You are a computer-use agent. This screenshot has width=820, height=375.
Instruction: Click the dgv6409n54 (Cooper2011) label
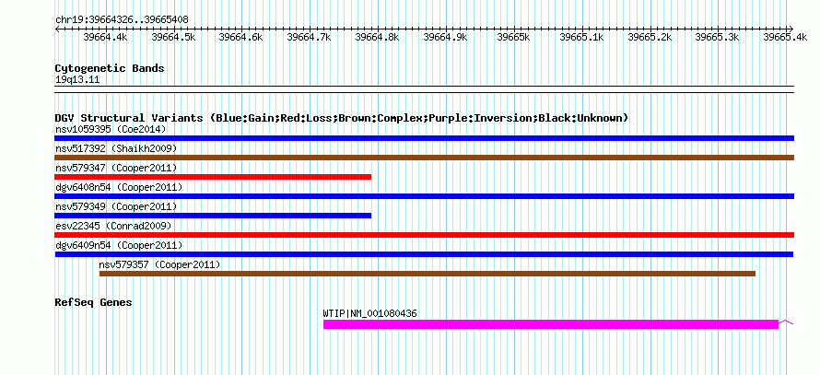coord(119,245)
